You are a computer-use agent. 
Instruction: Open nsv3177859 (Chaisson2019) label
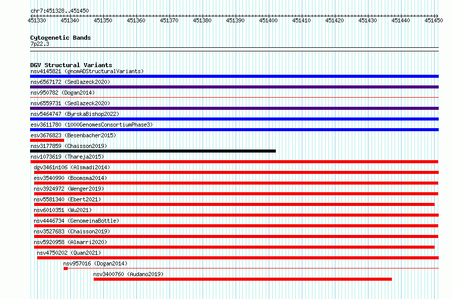pos(69,146)
